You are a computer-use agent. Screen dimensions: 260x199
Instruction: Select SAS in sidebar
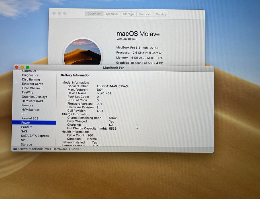point(24,131)
